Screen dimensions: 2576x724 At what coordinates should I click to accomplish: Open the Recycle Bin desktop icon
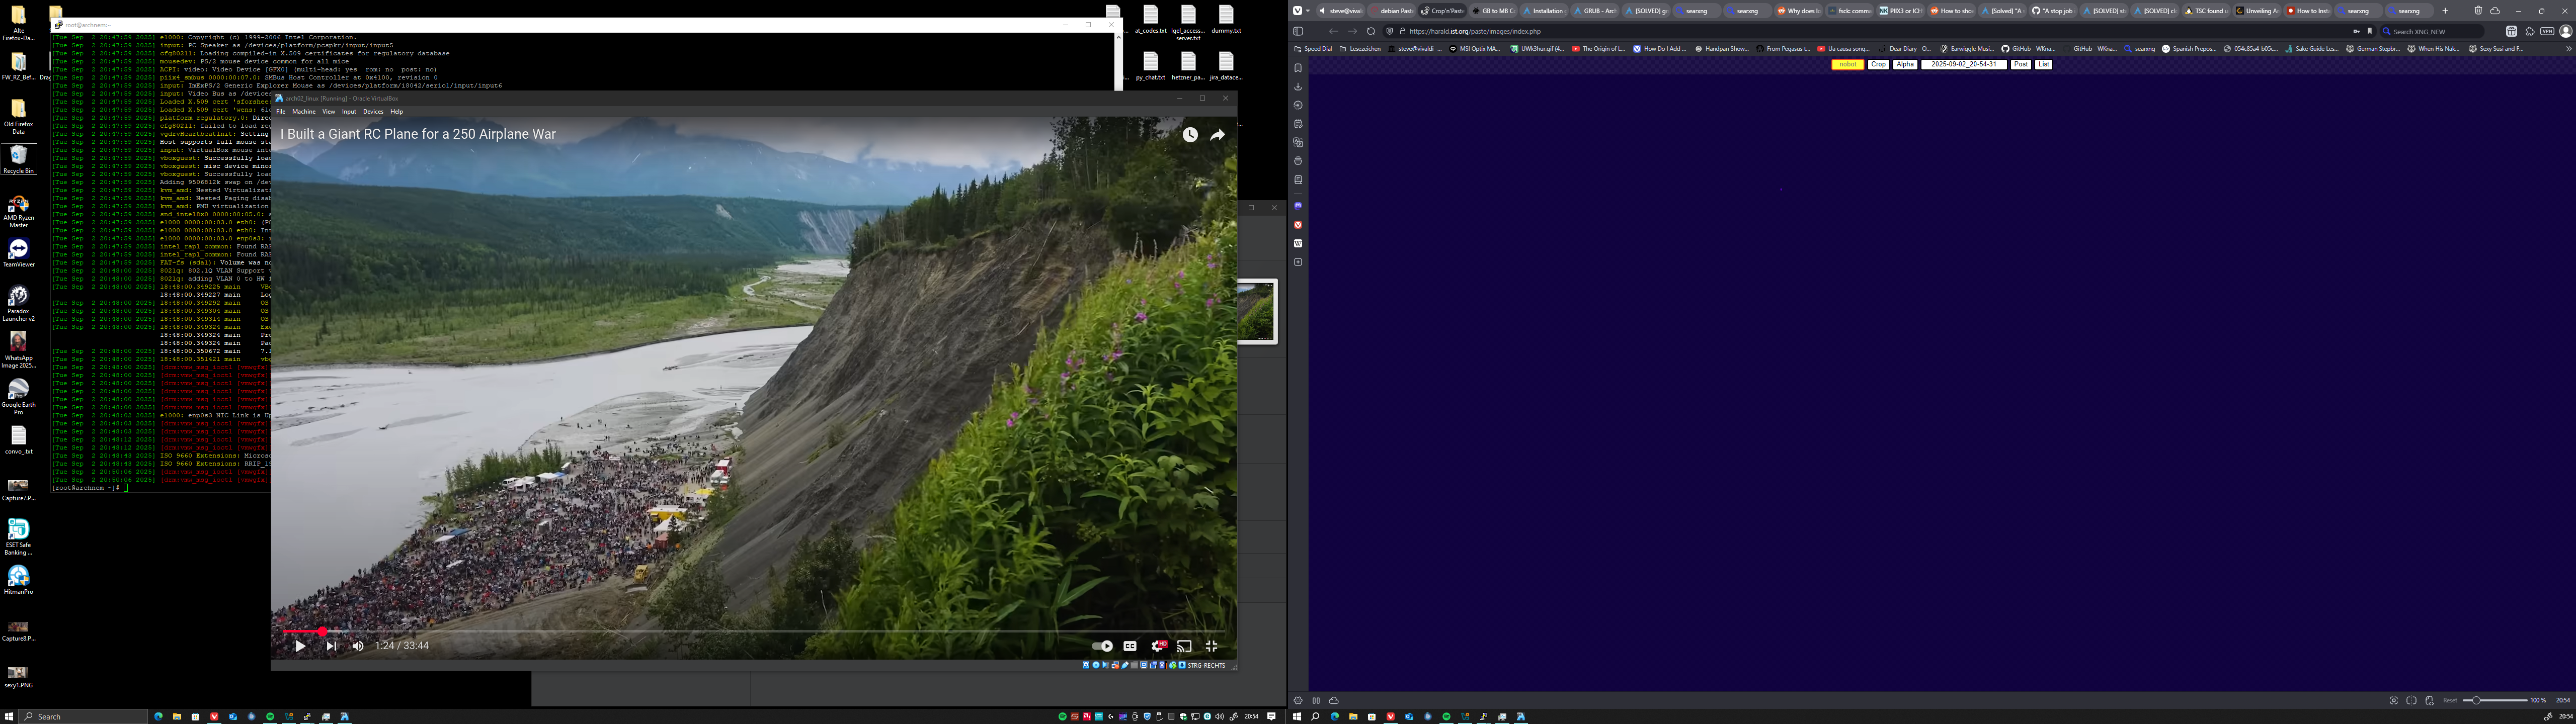coord(18,159)
